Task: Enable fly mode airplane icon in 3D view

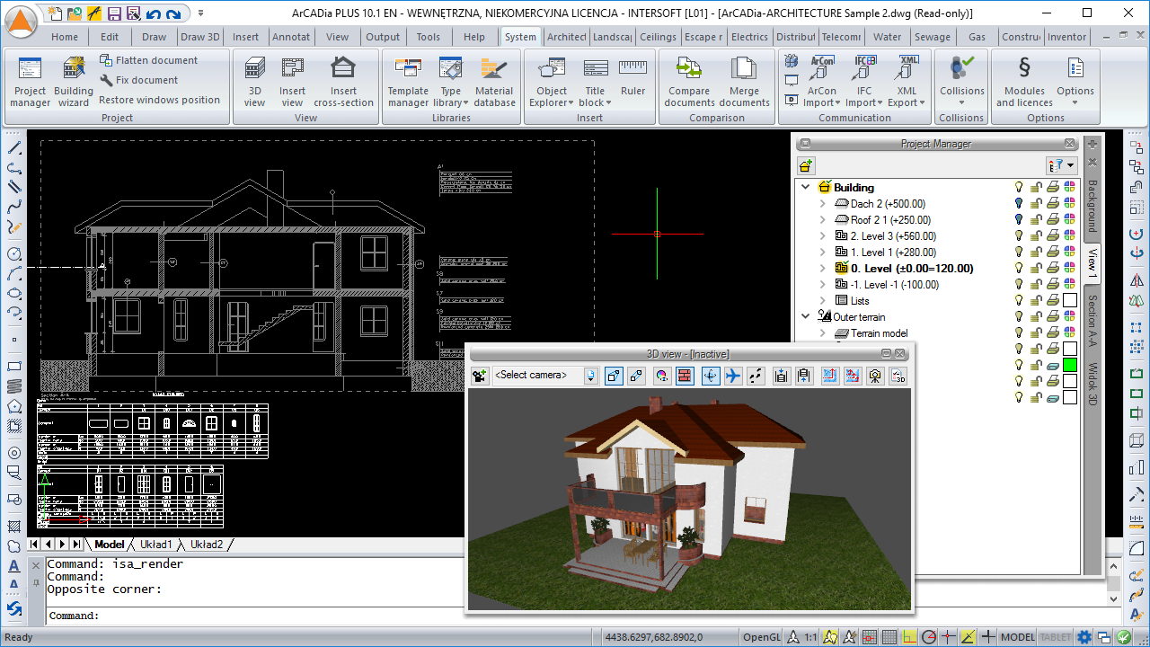Action: coord(733,376)
